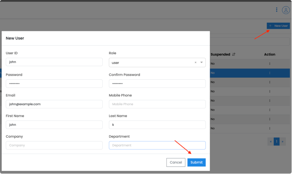Image resolution: width=292 pixels, height=174 pixels.
Task: Open action menu for sixth table row
Action: (x=270, y=110)
